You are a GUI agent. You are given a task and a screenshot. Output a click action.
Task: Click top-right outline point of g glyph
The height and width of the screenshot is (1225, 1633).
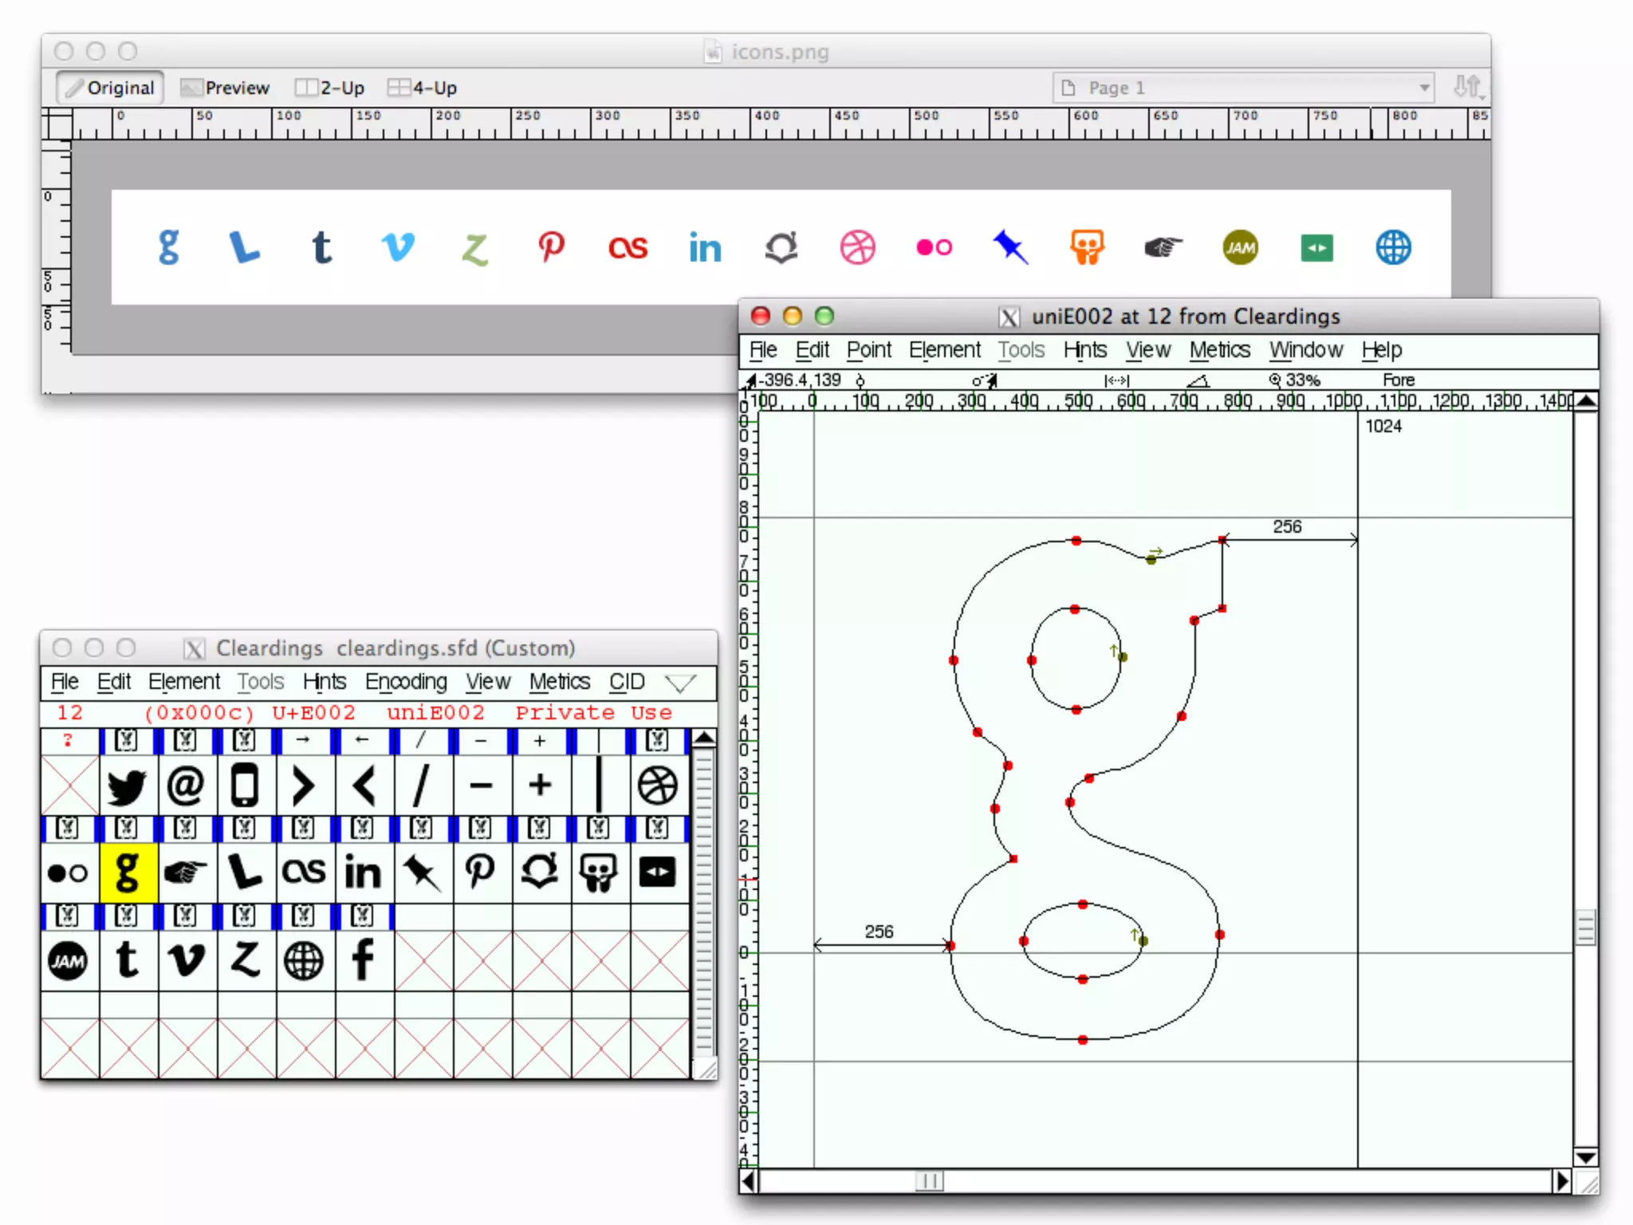click(x=1222, y=541)
